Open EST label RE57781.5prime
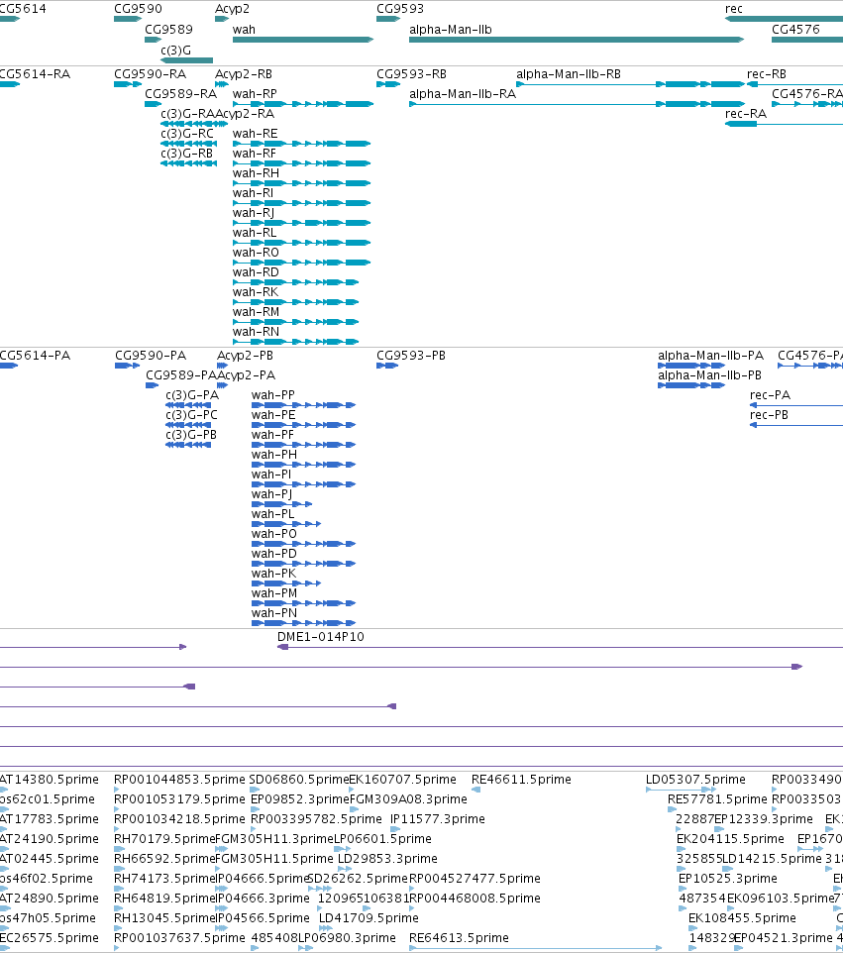Viewport: 843px width, 953px height. point(717,799)
